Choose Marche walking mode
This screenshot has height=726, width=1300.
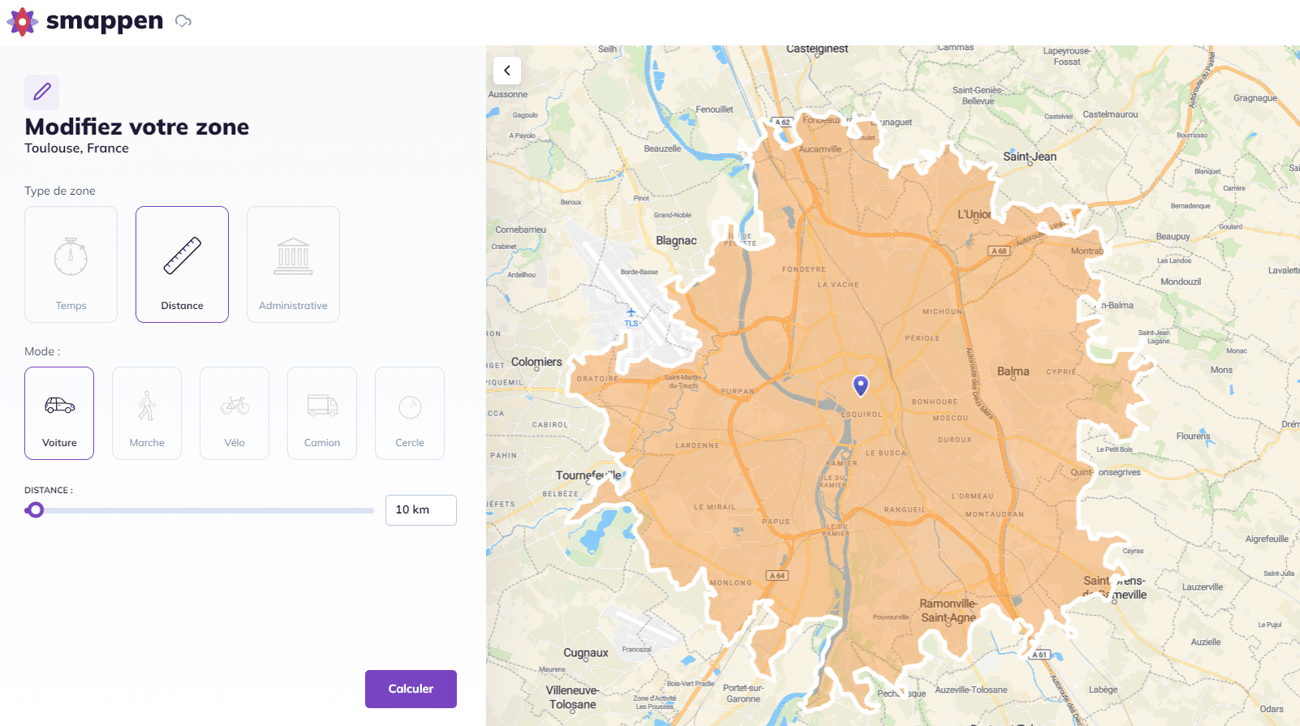click(x=147, y=414)
